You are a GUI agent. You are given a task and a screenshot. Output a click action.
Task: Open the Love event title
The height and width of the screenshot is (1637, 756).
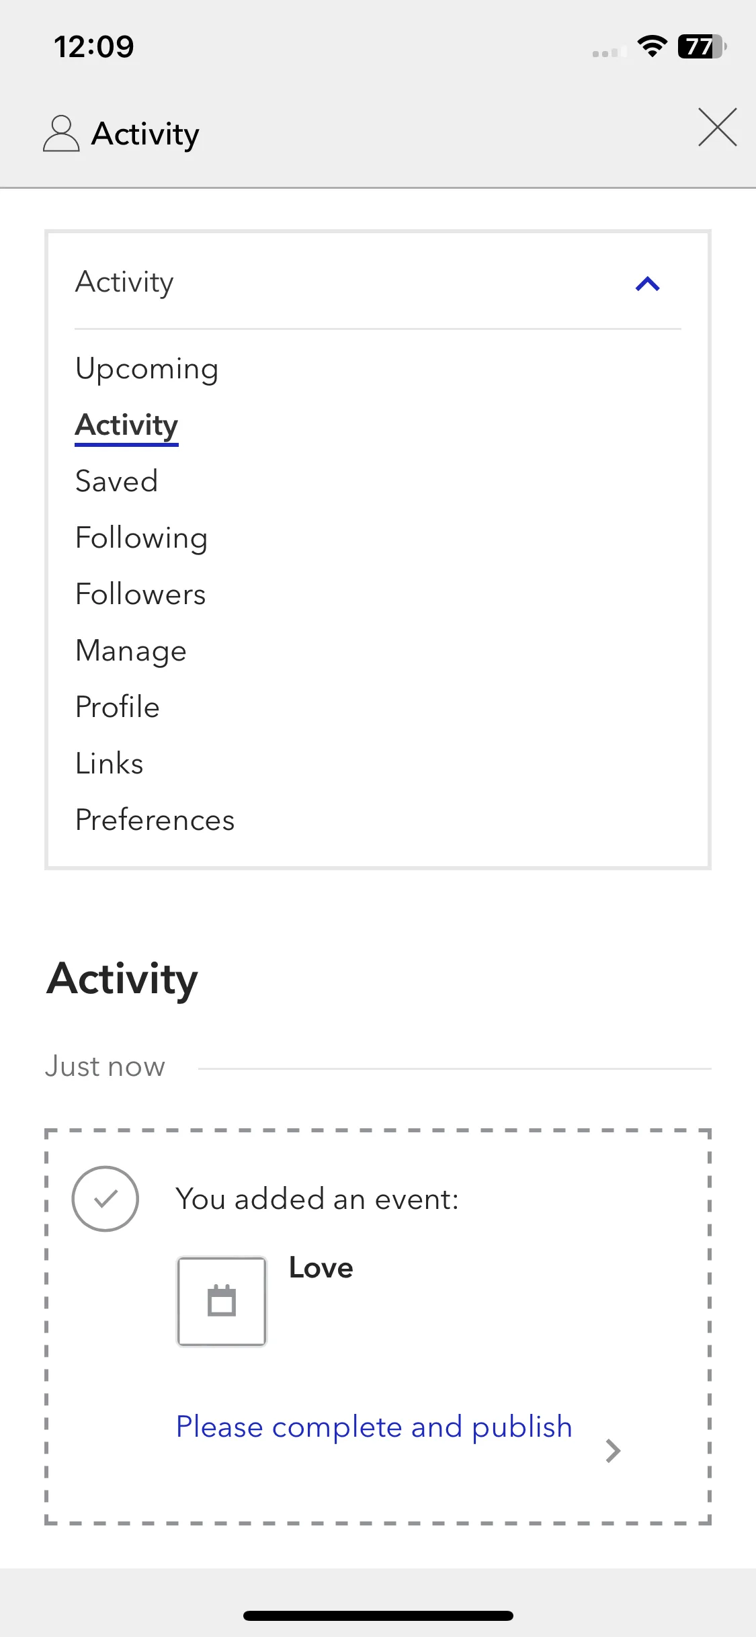321,1268
